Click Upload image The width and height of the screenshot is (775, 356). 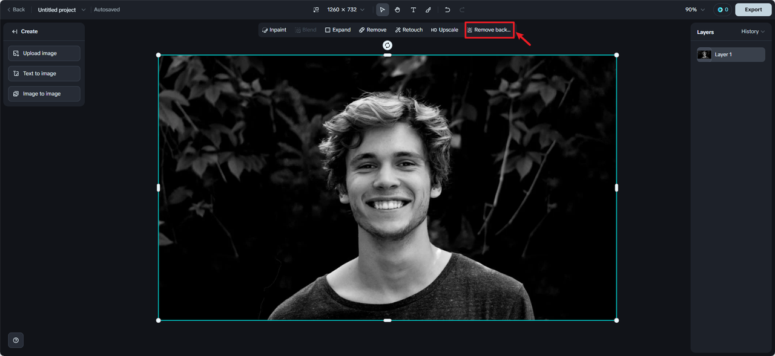coord(44,53)
